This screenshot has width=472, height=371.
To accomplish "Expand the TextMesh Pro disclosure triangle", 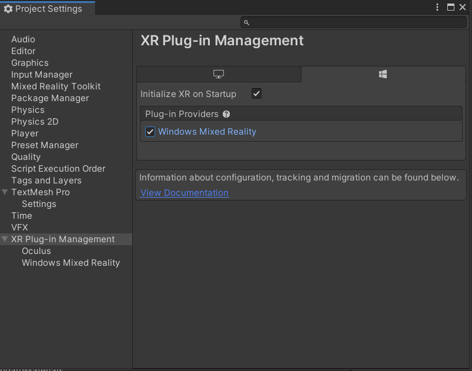I will coord(5,192).
